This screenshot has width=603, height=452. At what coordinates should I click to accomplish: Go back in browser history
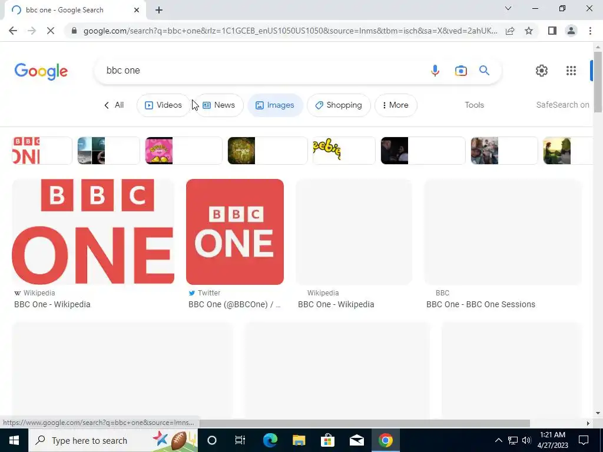pos(13,31)
